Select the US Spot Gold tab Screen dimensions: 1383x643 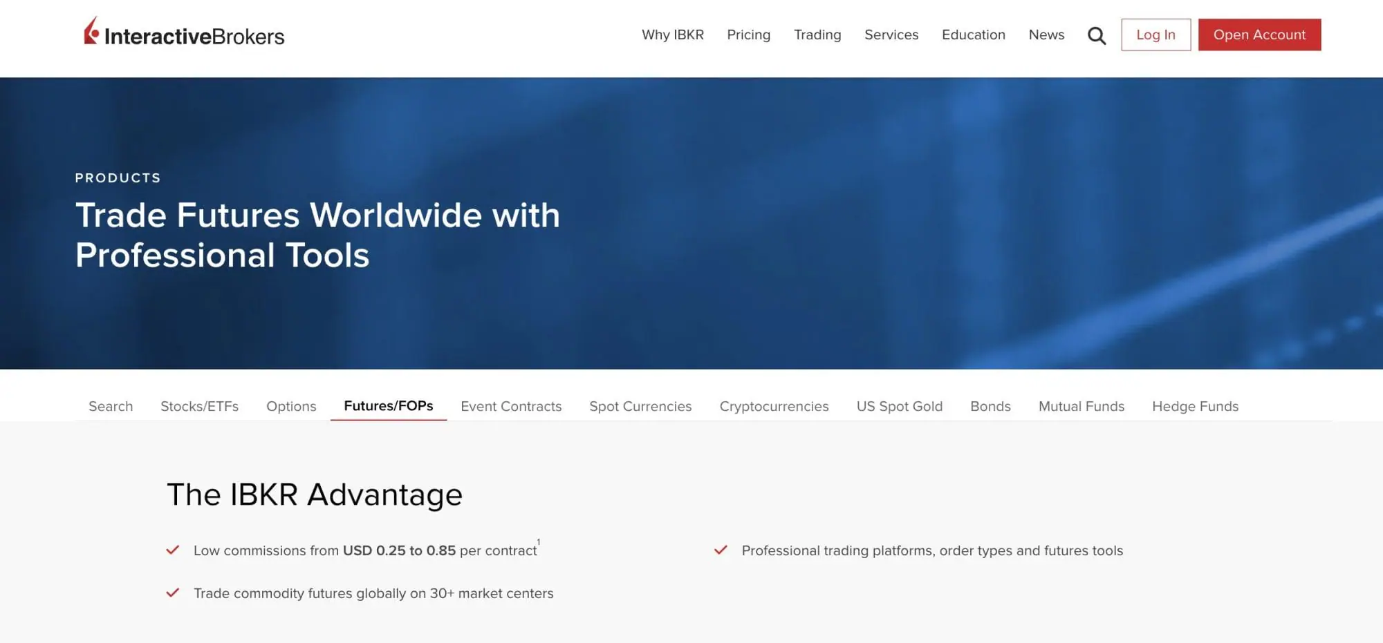coord(899,406)
